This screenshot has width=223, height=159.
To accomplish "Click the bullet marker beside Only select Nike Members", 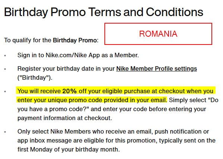I will 5,132.
